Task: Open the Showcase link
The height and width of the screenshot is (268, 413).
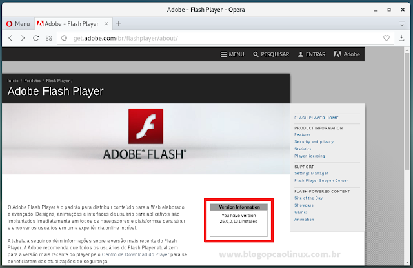Action: [304, 205]
